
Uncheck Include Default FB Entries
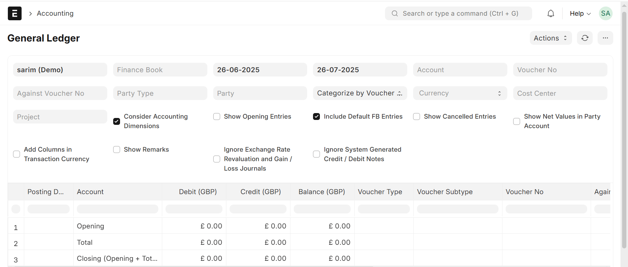point(316,117)
